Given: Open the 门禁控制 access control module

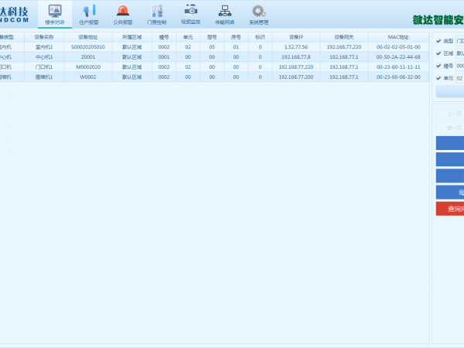Looking at the screenshot, I should (x=157, y=13).
